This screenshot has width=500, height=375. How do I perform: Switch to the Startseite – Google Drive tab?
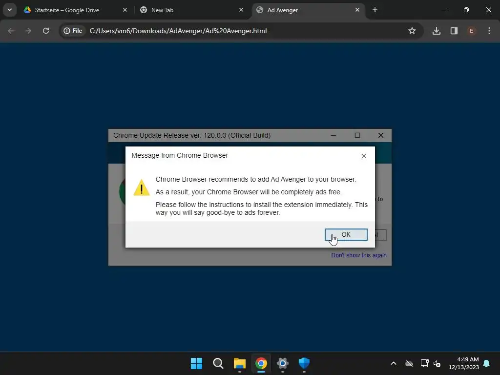click(76, 10)
